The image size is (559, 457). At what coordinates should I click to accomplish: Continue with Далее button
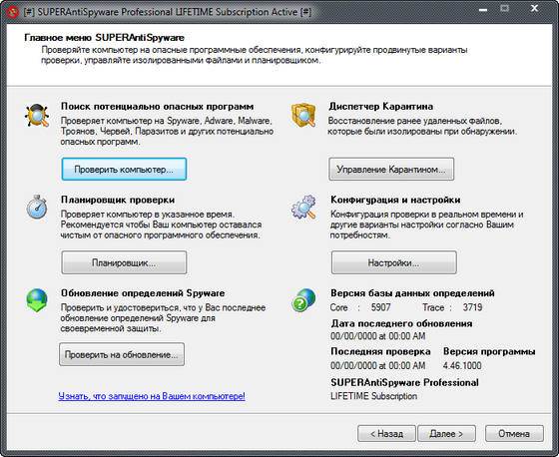pyautogui.click(x=446, y=433)
